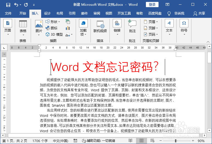Viewport: 212px width, 144px height.
Task: Click the zoom slider handle
Action: [x=176, y=141]
